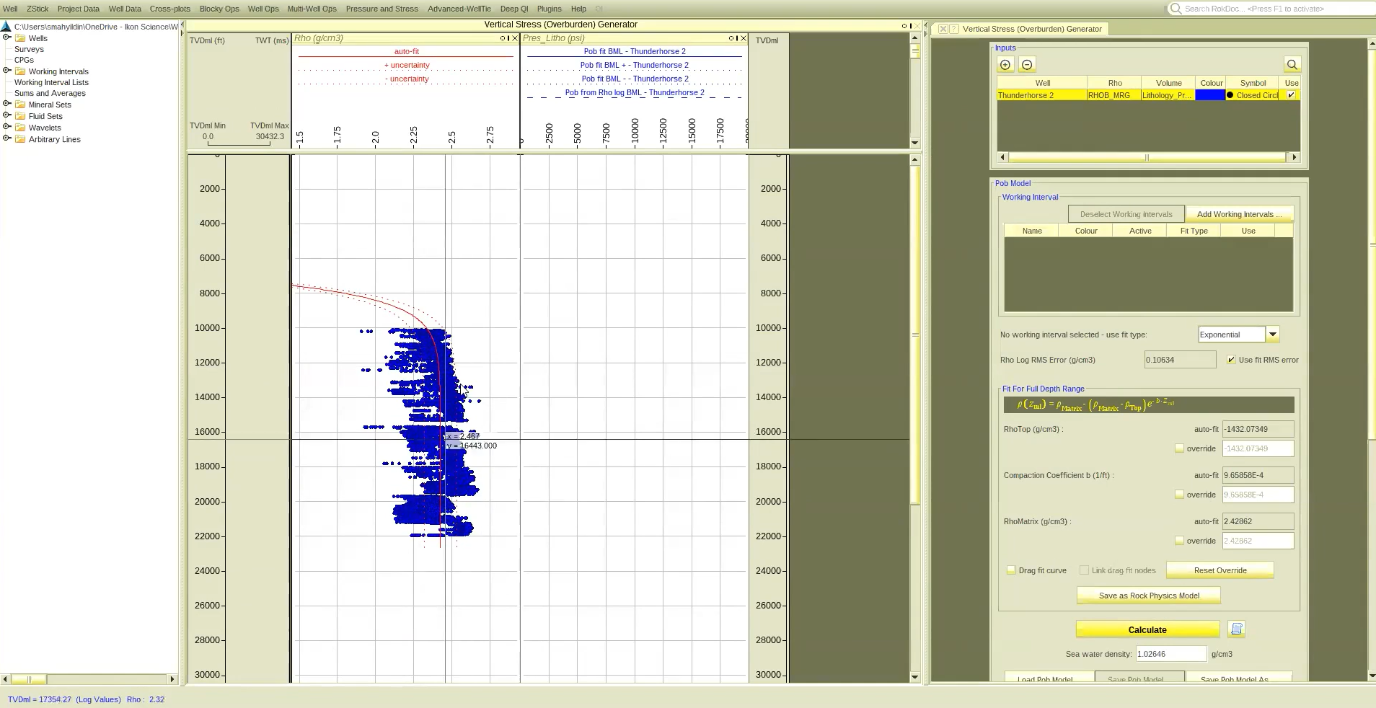Screen dimensions: 1376x708
Task: Click Thunderhorse 2 well cell
Action: point(1041,94)
